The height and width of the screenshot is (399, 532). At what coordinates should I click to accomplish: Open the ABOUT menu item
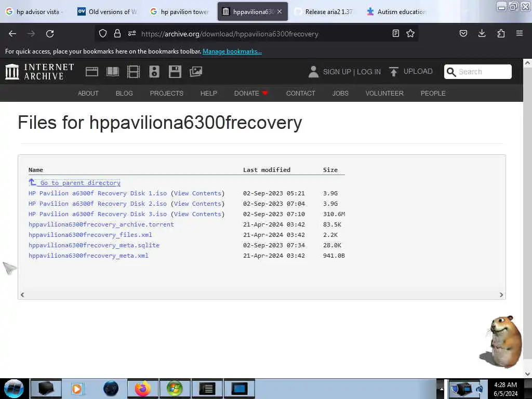[x=88, y=94]
